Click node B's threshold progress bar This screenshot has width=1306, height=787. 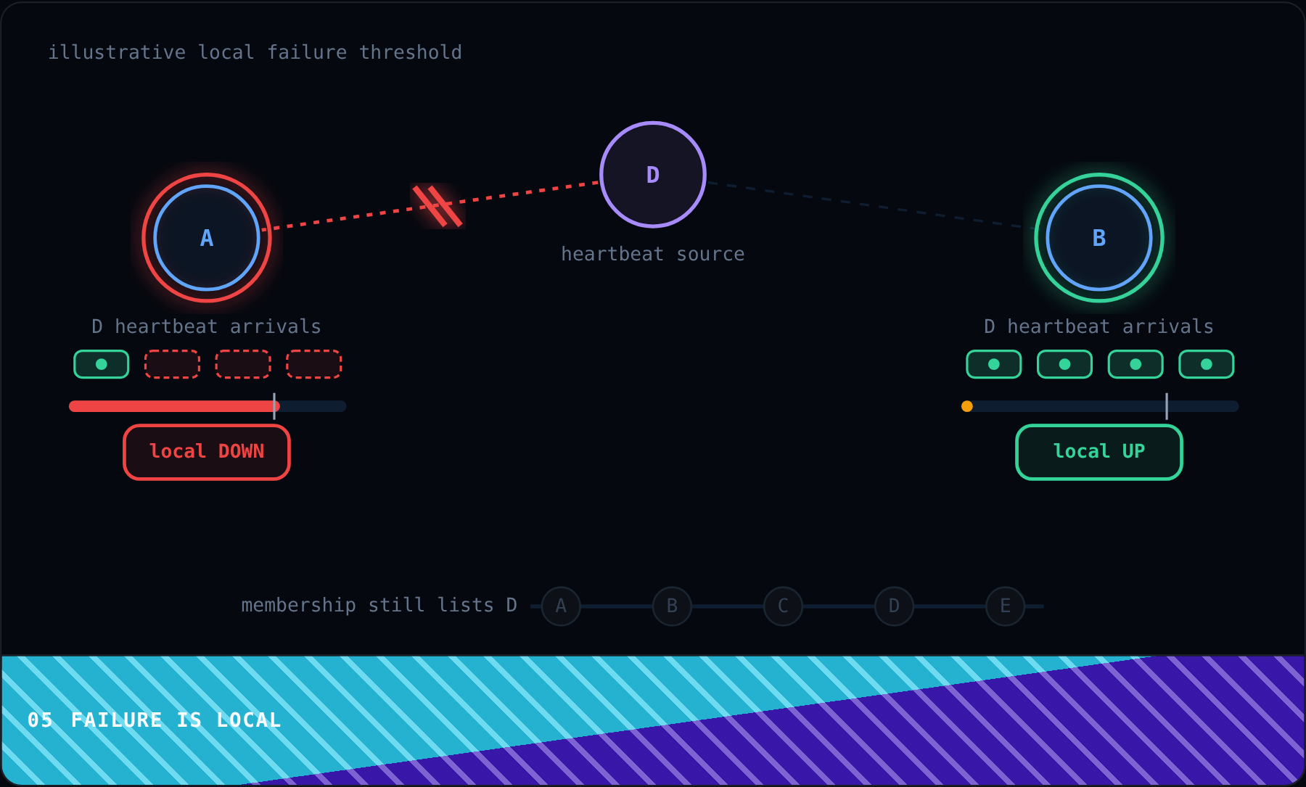tap(1100, 406)
